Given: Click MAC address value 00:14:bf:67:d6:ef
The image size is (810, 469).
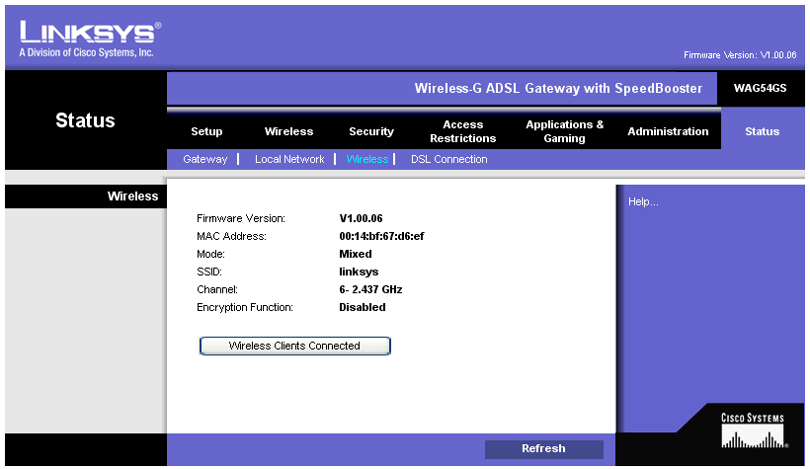Looking at the screenshot, I should (x=381, y=236).
